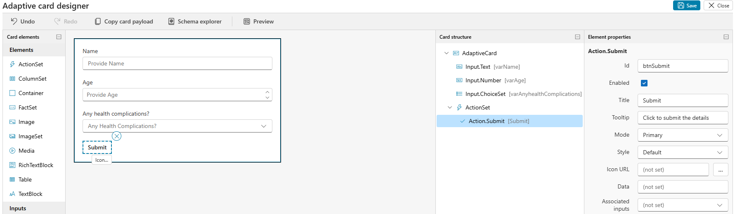Open the Schema explorer
Screen dimensions: 735x214
[195, 21]
